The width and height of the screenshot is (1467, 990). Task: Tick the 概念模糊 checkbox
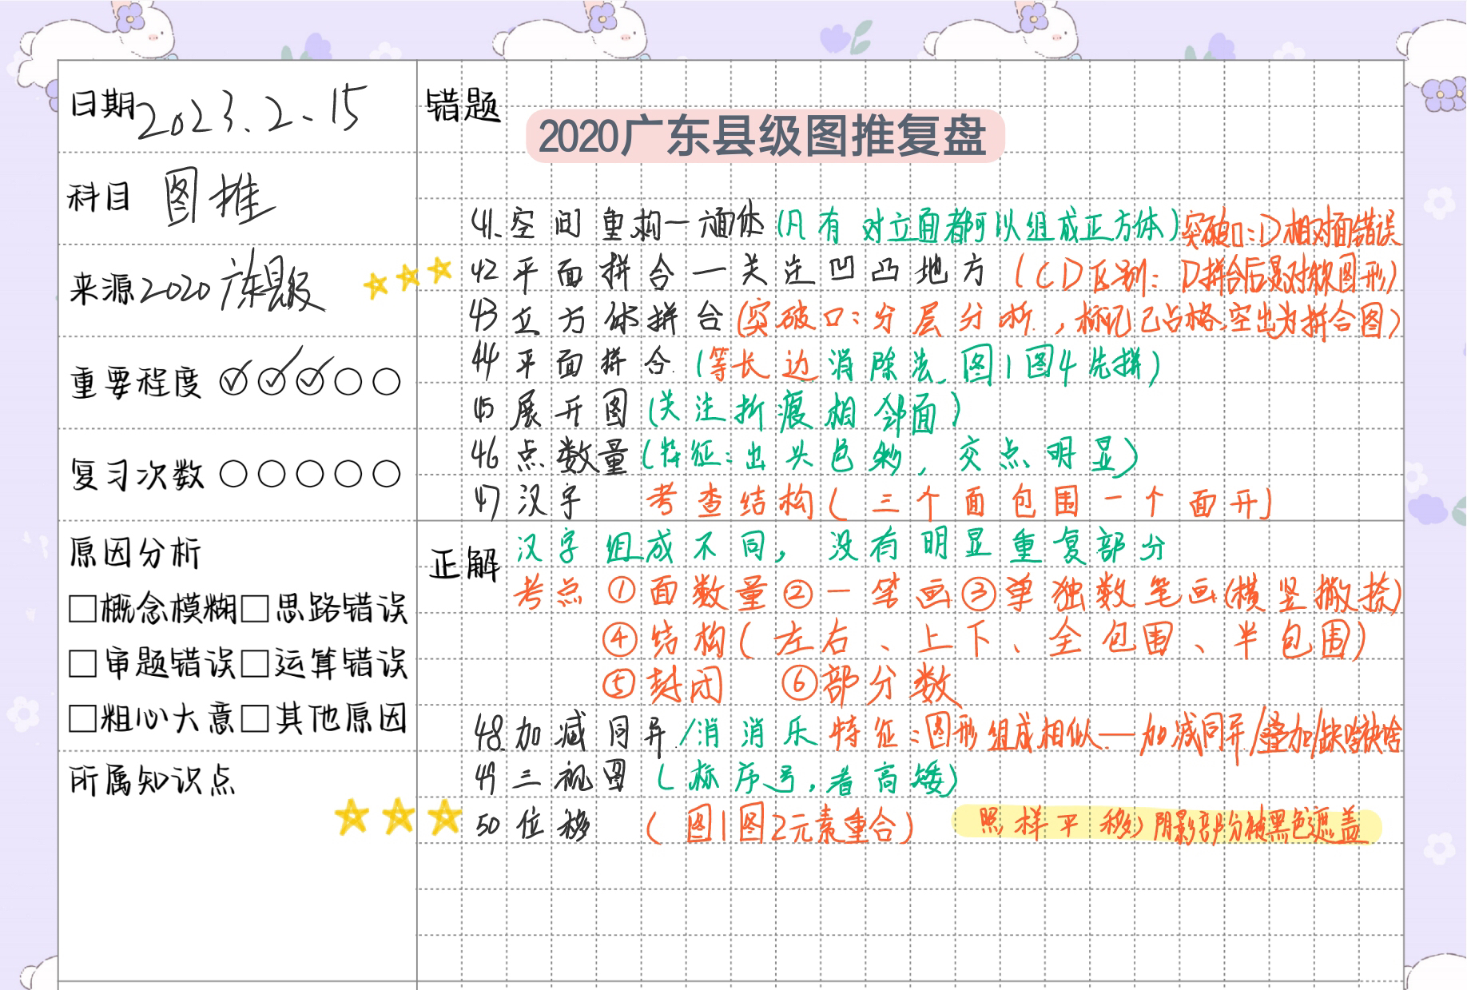click(82, 609)
